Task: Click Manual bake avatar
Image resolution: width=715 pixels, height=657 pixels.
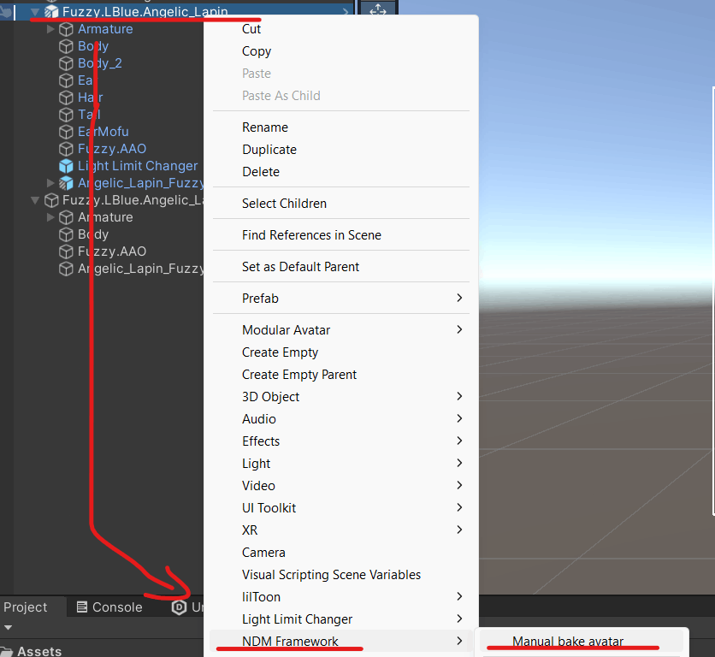Action: pos(582,642)
